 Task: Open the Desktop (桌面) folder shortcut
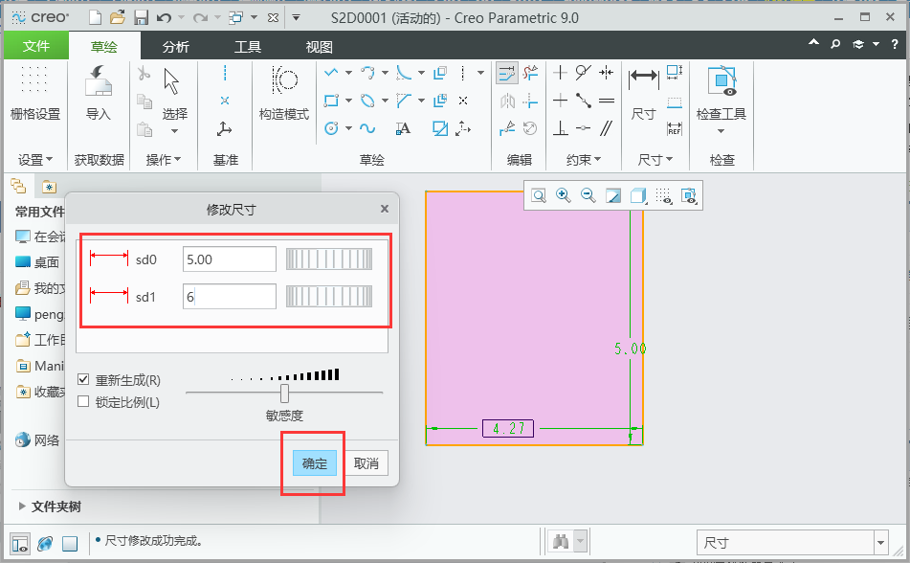tap(37, 262)
